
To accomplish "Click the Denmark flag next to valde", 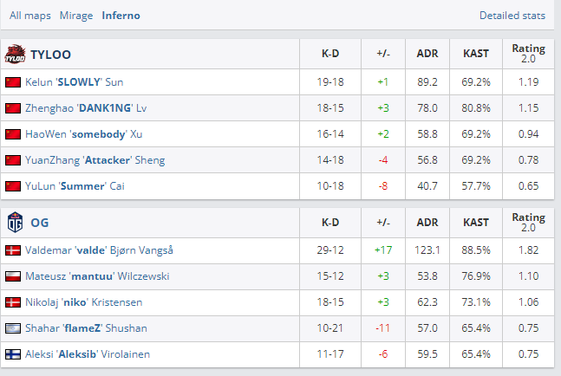I will (x=13, y=250).
